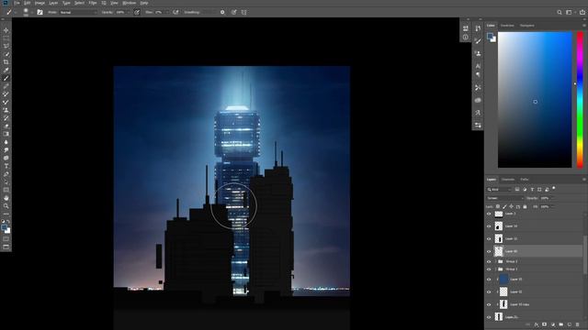Viewport: 588px width, 330px height.
Task: Swap foreground and background colors
Action: point(8,222)
